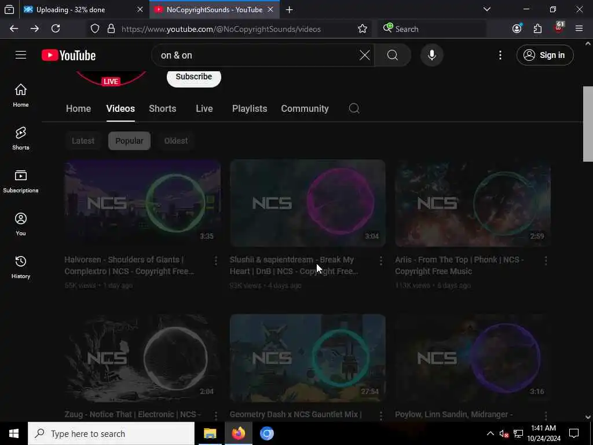Click the Sign in button
This screenshot has height=445, width=593.
(545, 55)
